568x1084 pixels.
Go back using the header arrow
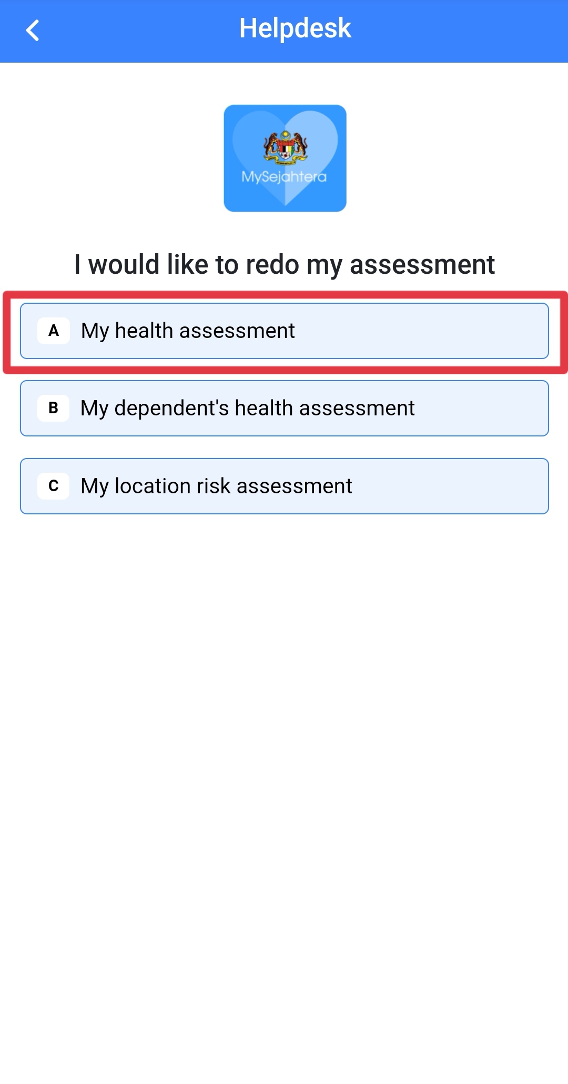tap(33, 30)
